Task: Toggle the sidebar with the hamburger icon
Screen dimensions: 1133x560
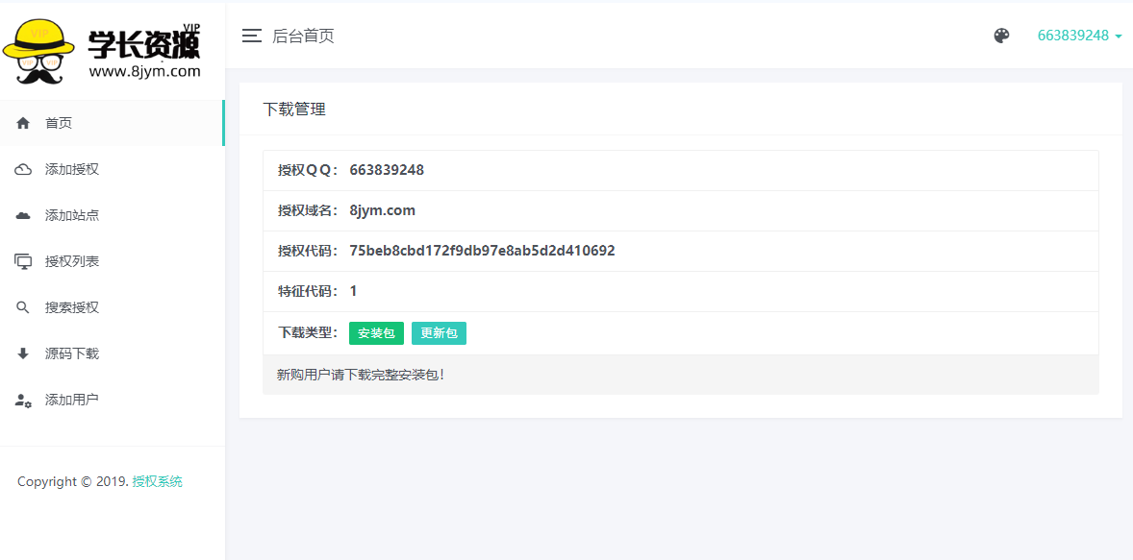Action: (x=251, y=36)
